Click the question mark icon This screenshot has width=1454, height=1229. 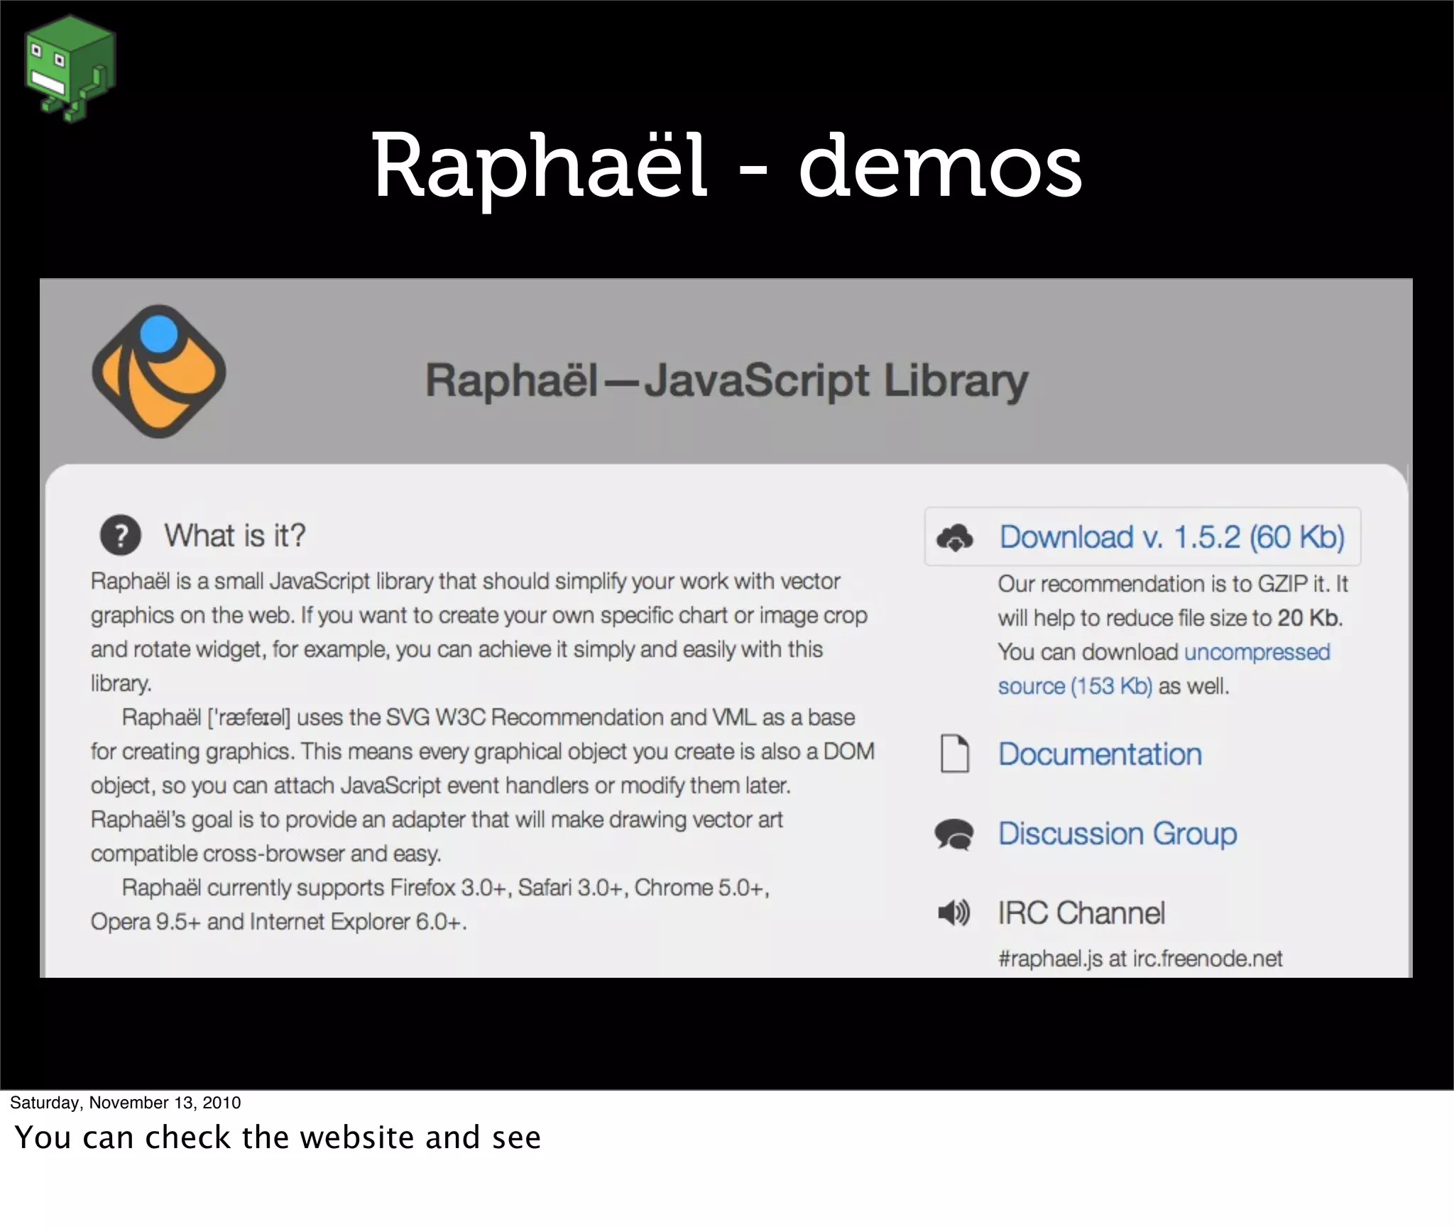coord(121,535)
